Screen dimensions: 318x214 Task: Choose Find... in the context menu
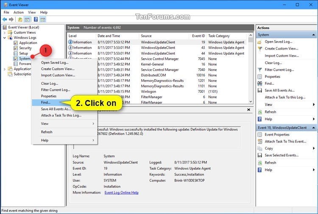tap(64, 103)
